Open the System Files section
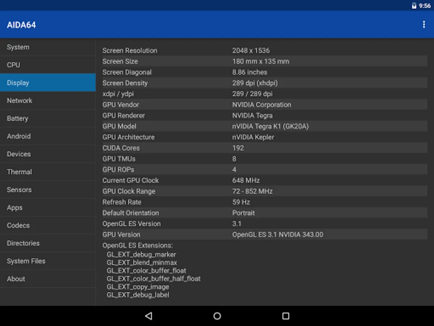434x326 pixels. click(48, 261)
